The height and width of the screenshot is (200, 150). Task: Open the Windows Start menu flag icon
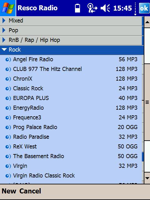(8, 8)
